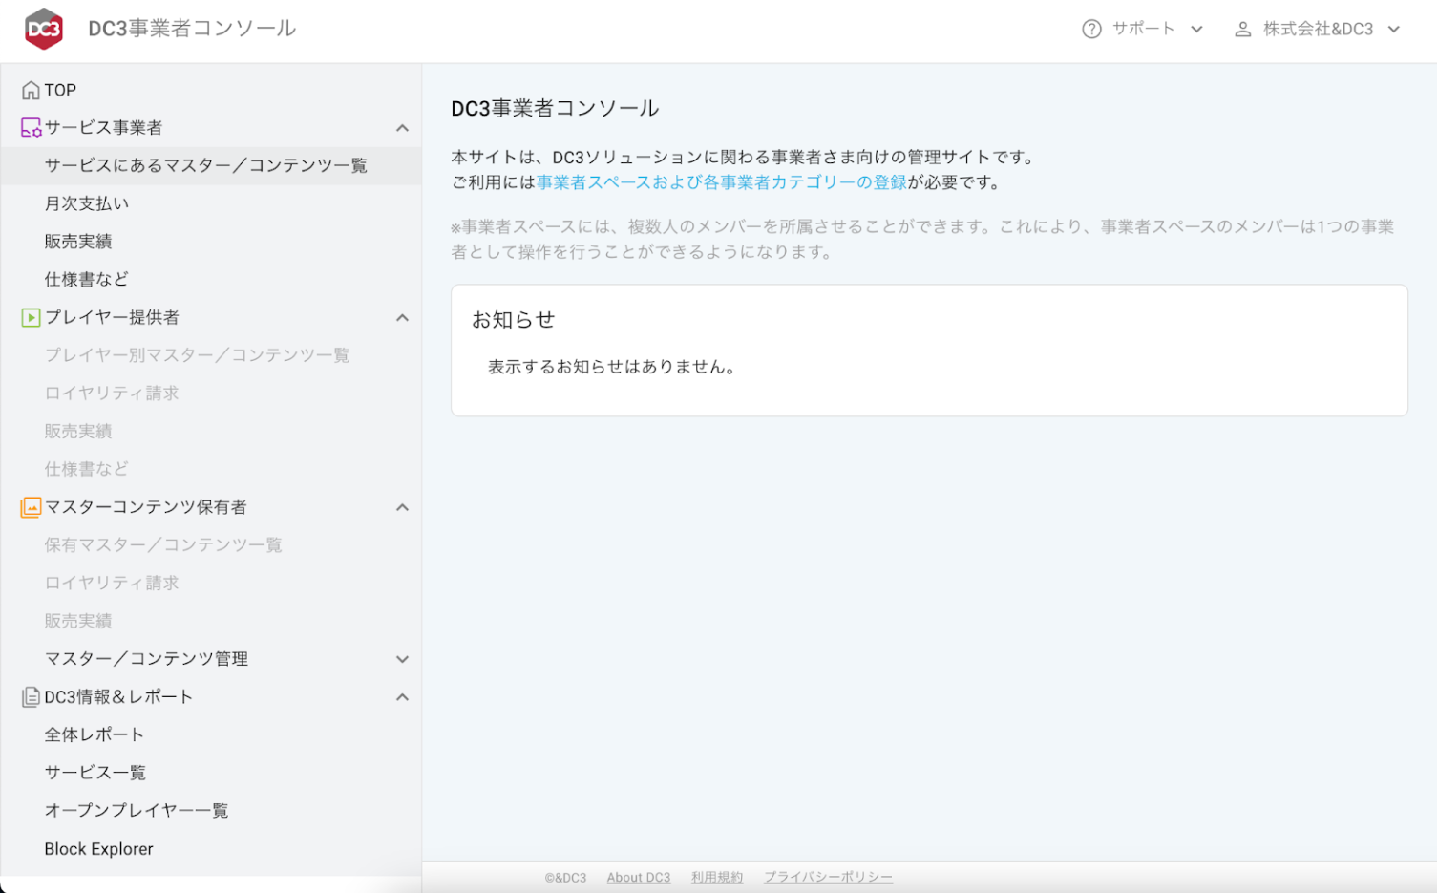1438x894 pixels.
Task: Collapse the DC3情報＆レポート section chevron
Action: tap(403, 697)
